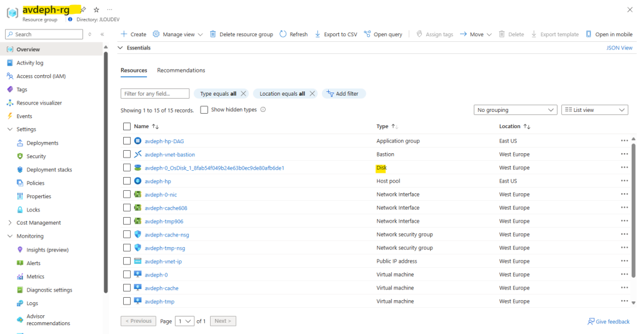Pin the avdeph-rg resource group
Viewport: 640px width, 334px height.
[83, 9]
